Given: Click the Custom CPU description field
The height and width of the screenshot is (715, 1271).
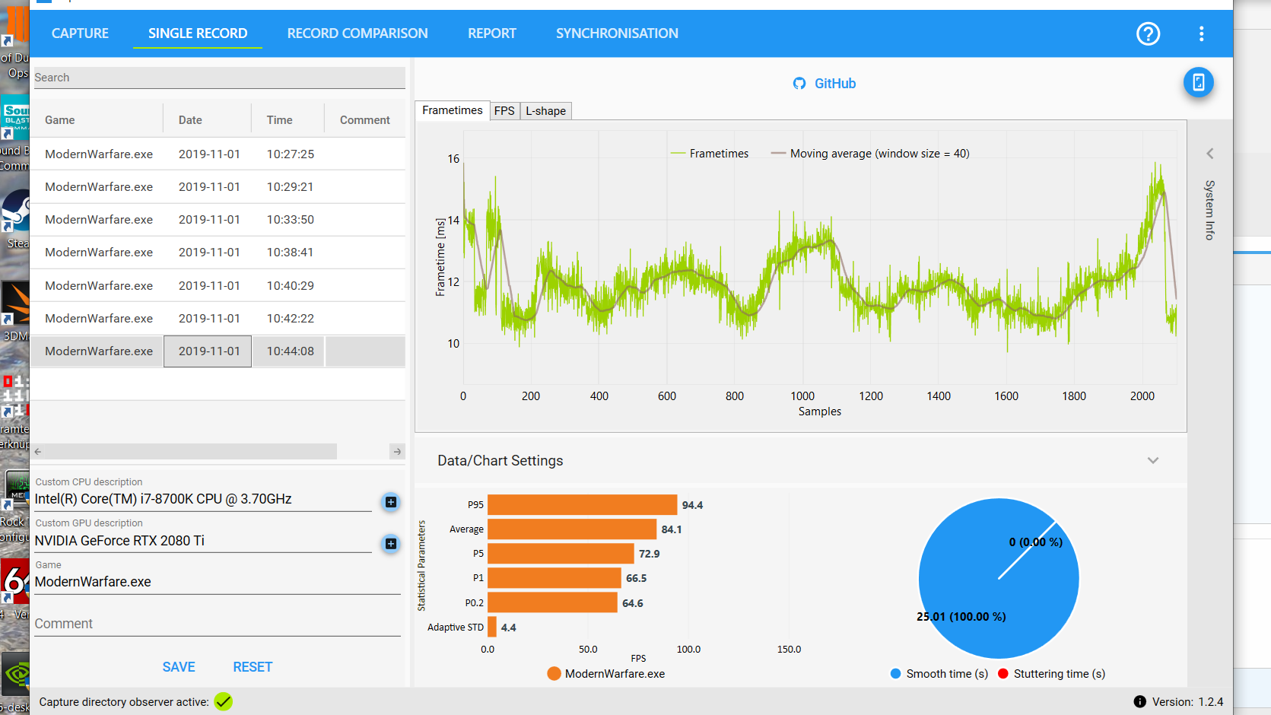Looking at the screenshot, I should point(202,499).
